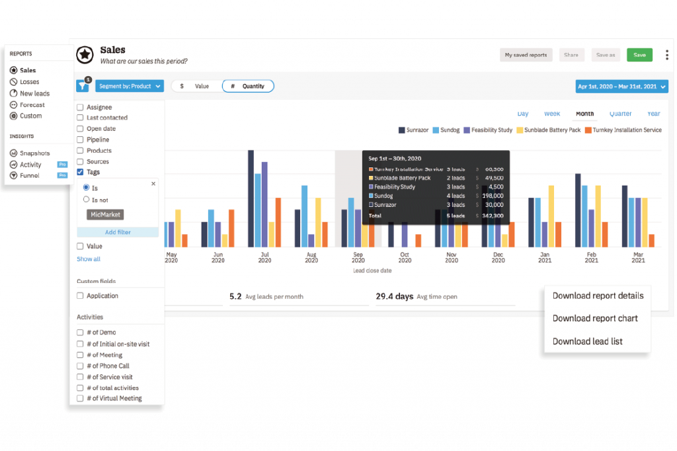Switch chart to Quarter view

pos(620,114)
